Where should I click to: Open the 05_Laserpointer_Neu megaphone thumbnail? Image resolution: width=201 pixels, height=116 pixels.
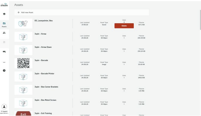[x=23, y=24]
